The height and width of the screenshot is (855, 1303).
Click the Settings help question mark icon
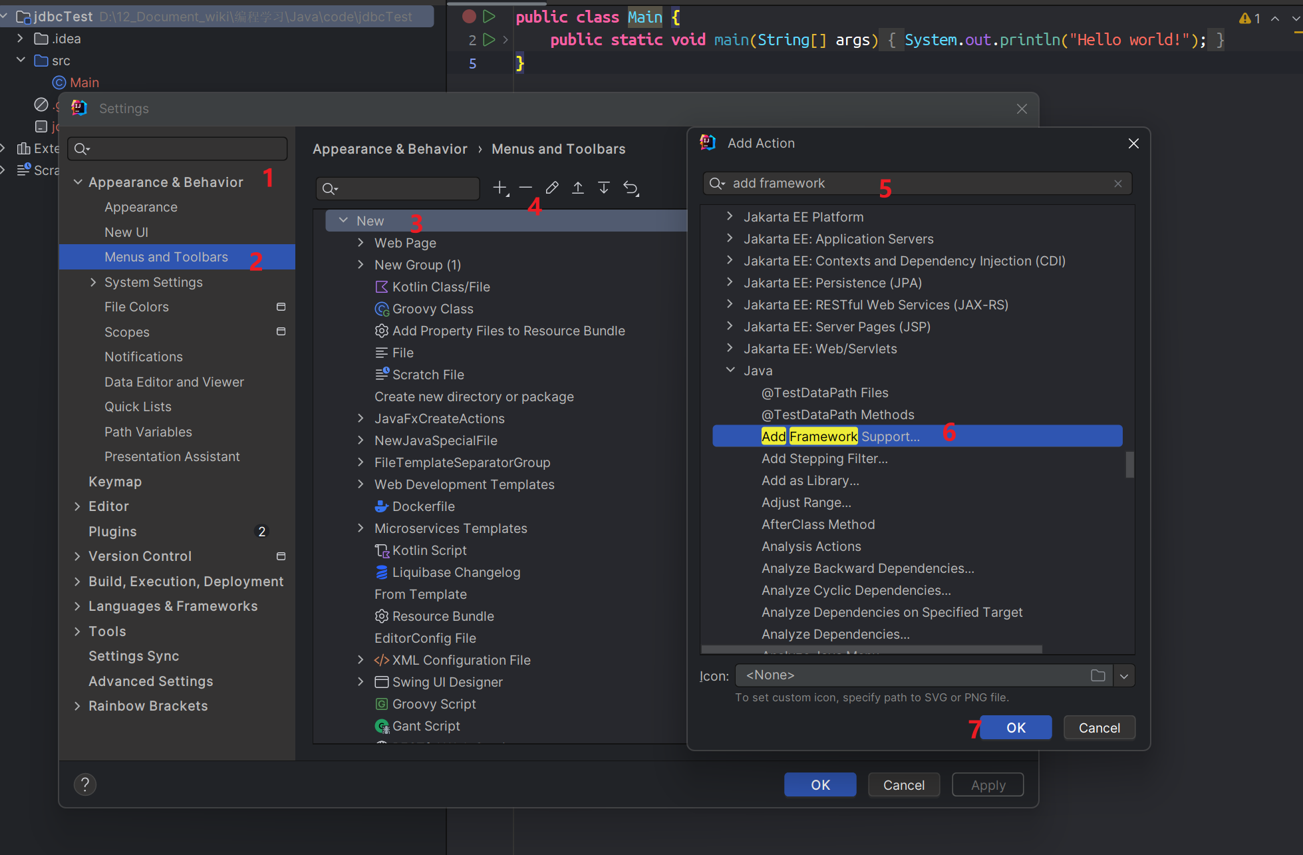coord(85,785)
